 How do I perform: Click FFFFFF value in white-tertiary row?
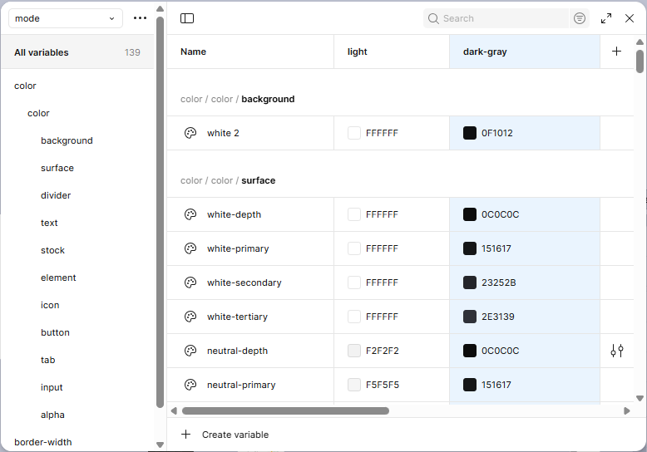pyautogui.click(x=382, y=317)
